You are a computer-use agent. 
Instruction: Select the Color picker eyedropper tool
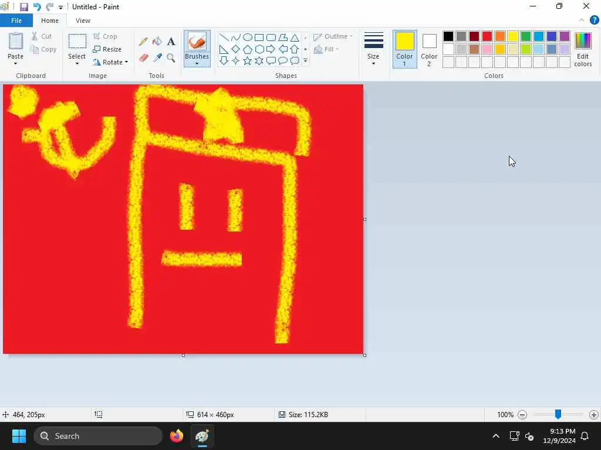(157, 58)
